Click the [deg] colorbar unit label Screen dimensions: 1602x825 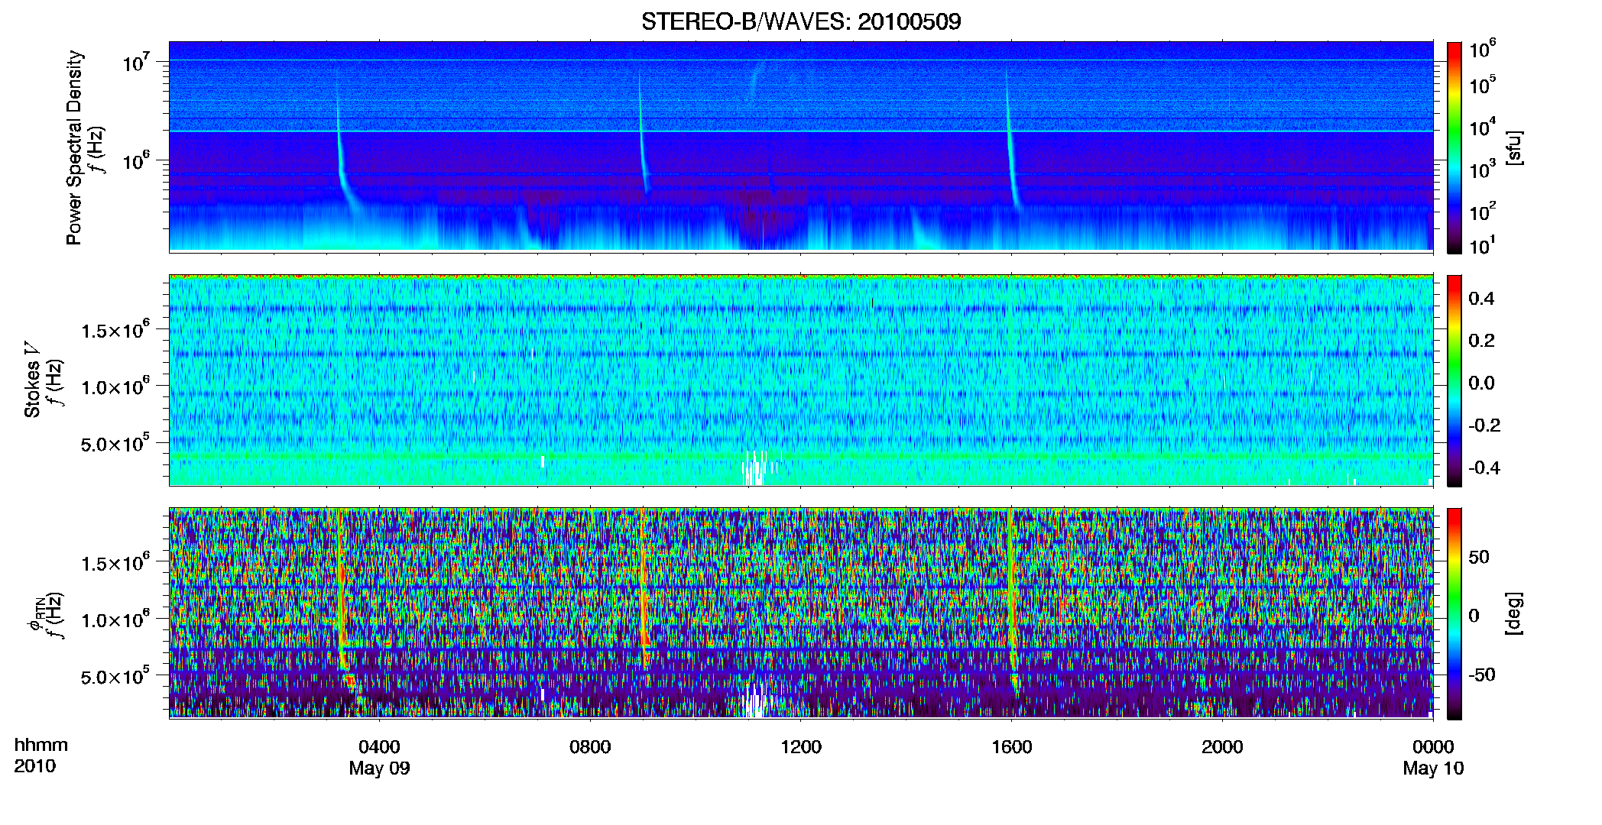point(1514,613)
